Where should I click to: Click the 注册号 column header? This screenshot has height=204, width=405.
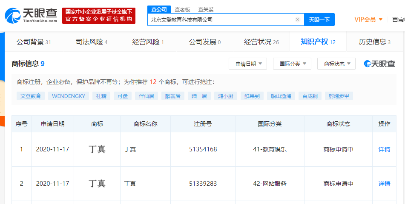click(203, 124)
